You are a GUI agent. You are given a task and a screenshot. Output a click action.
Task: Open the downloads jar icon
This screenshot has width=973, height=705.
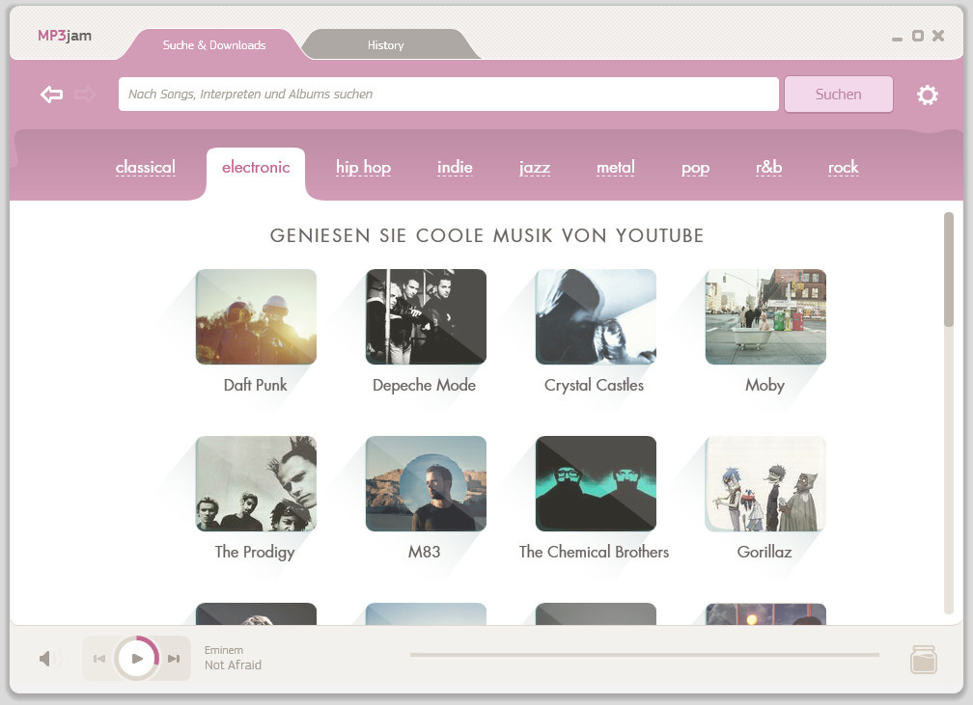click(924, 659)
